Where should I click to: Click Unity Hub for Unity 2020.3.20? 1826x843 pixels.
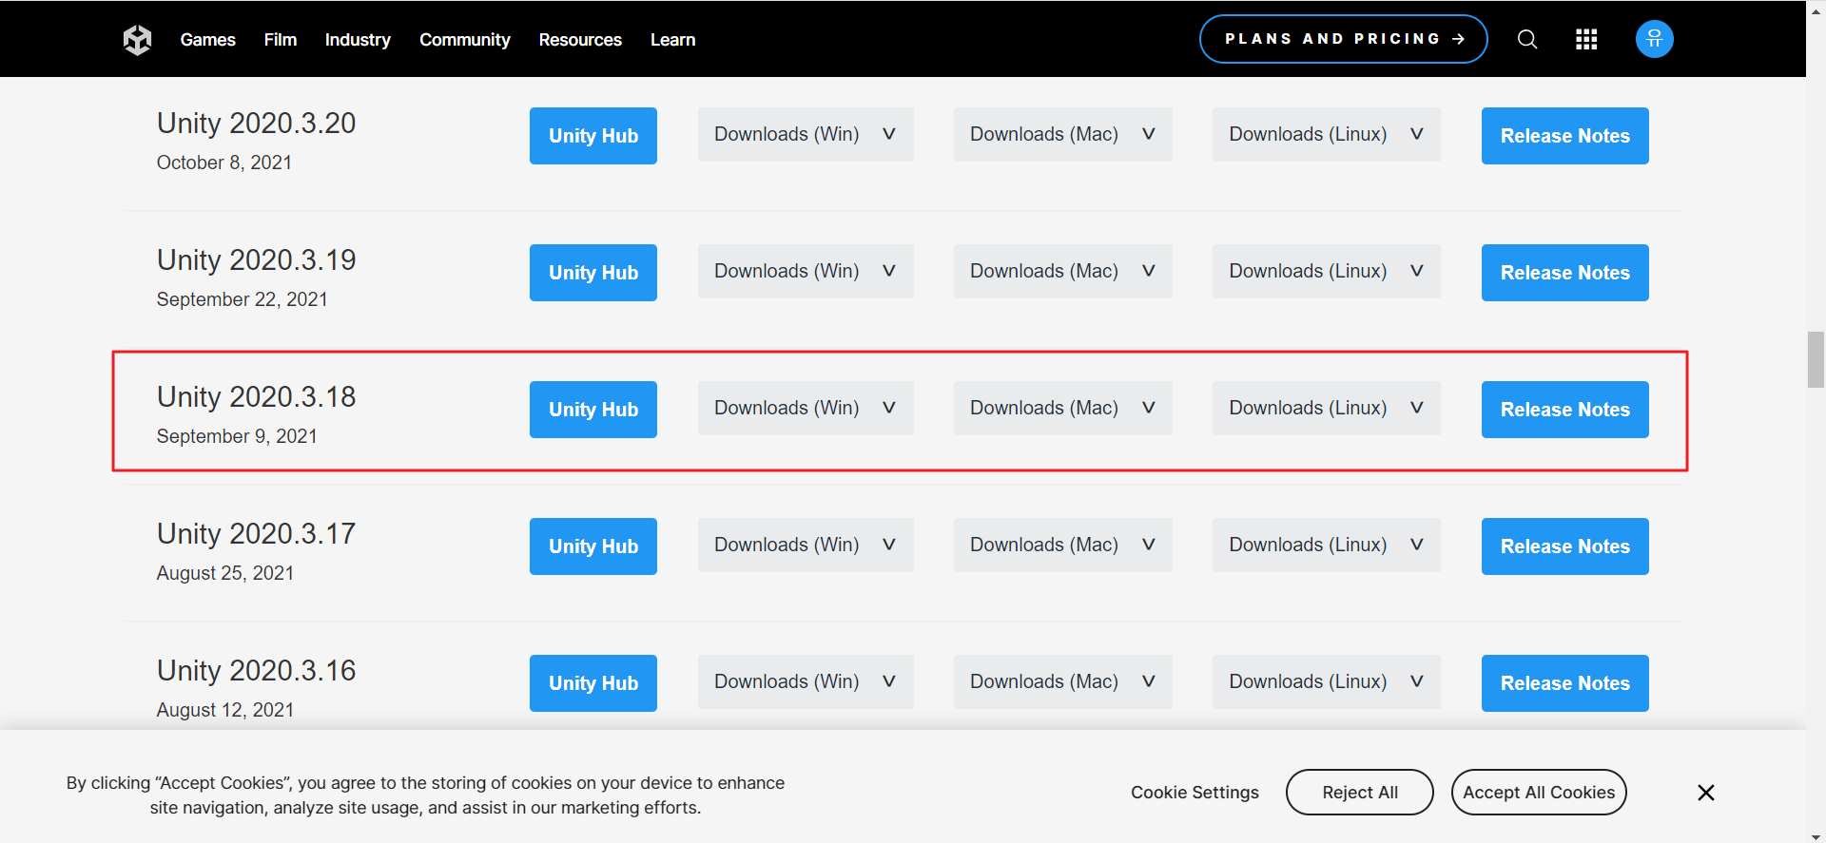click(x=593, y=136)
